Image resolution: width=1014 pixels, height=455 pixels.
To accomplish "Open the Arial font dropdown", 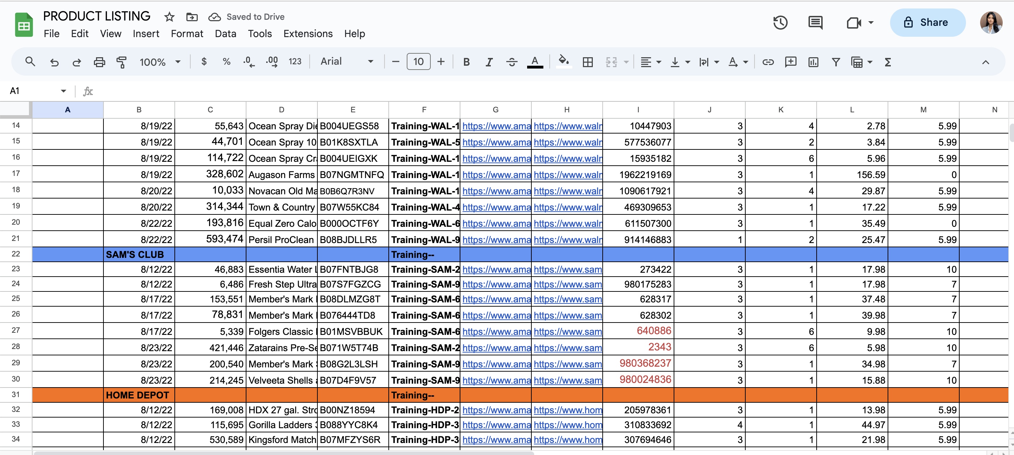I will click(346, 61).
